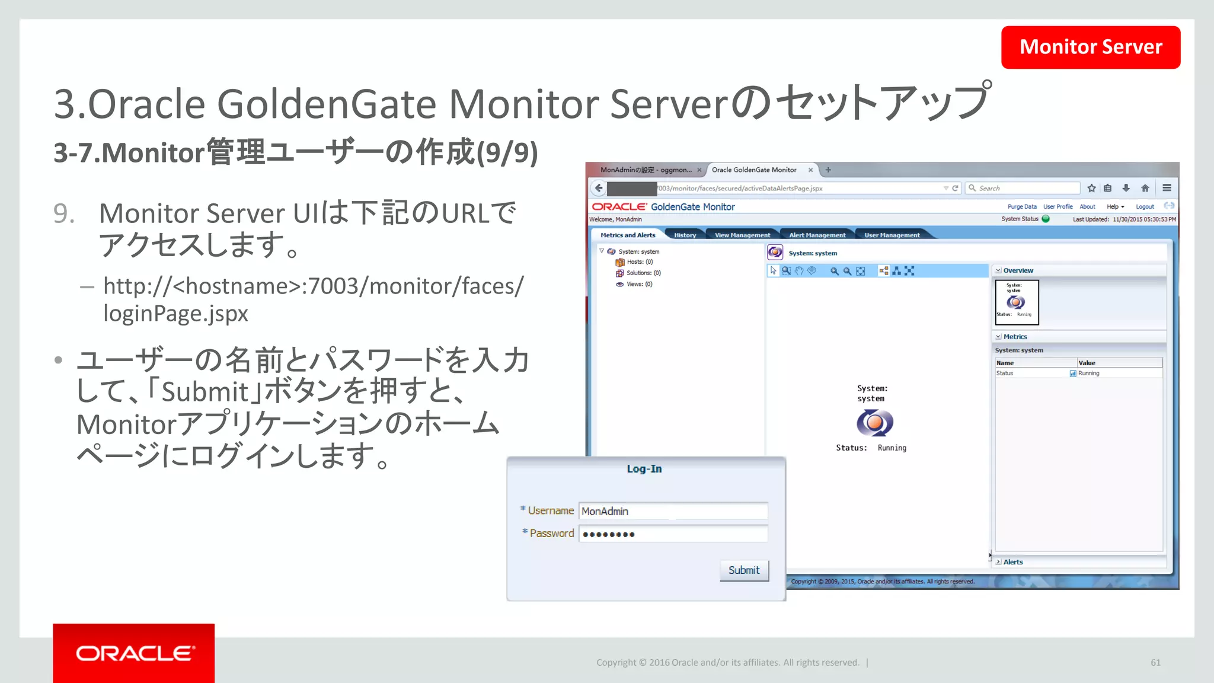
Task: Open a new browser tab with plus
Action: click(828, 170)
